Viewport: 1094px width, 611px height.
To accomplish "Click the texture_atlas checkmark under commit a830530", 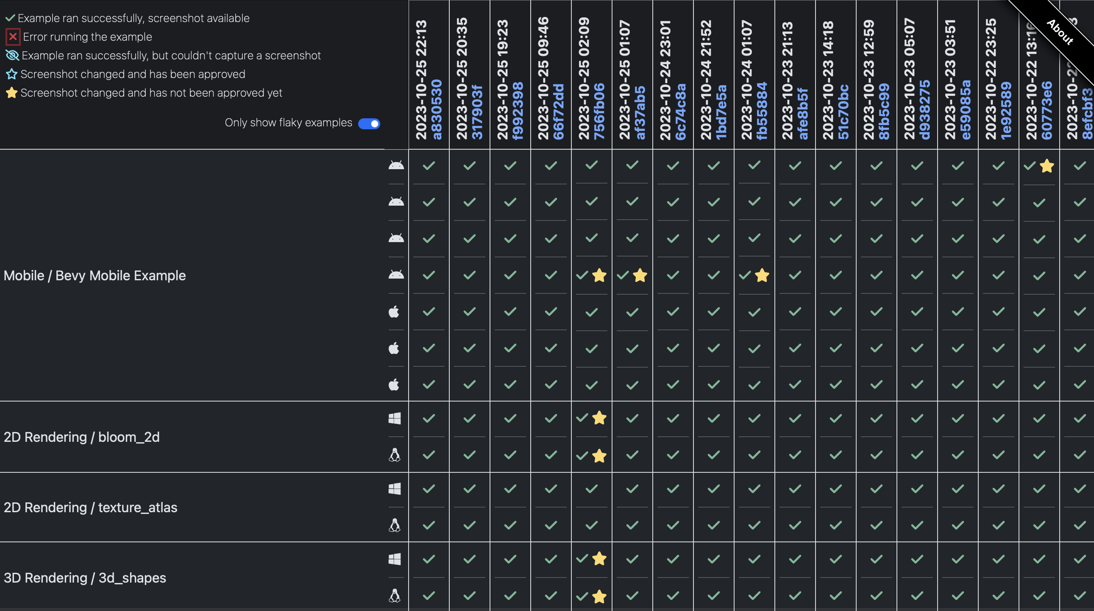I will coord(429,488).
